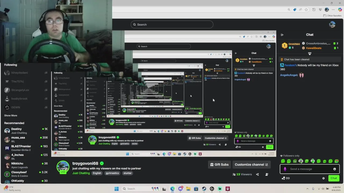The image size is (344, 193).
Task: Open baabybrook followed channel
Action: point(26,99)
